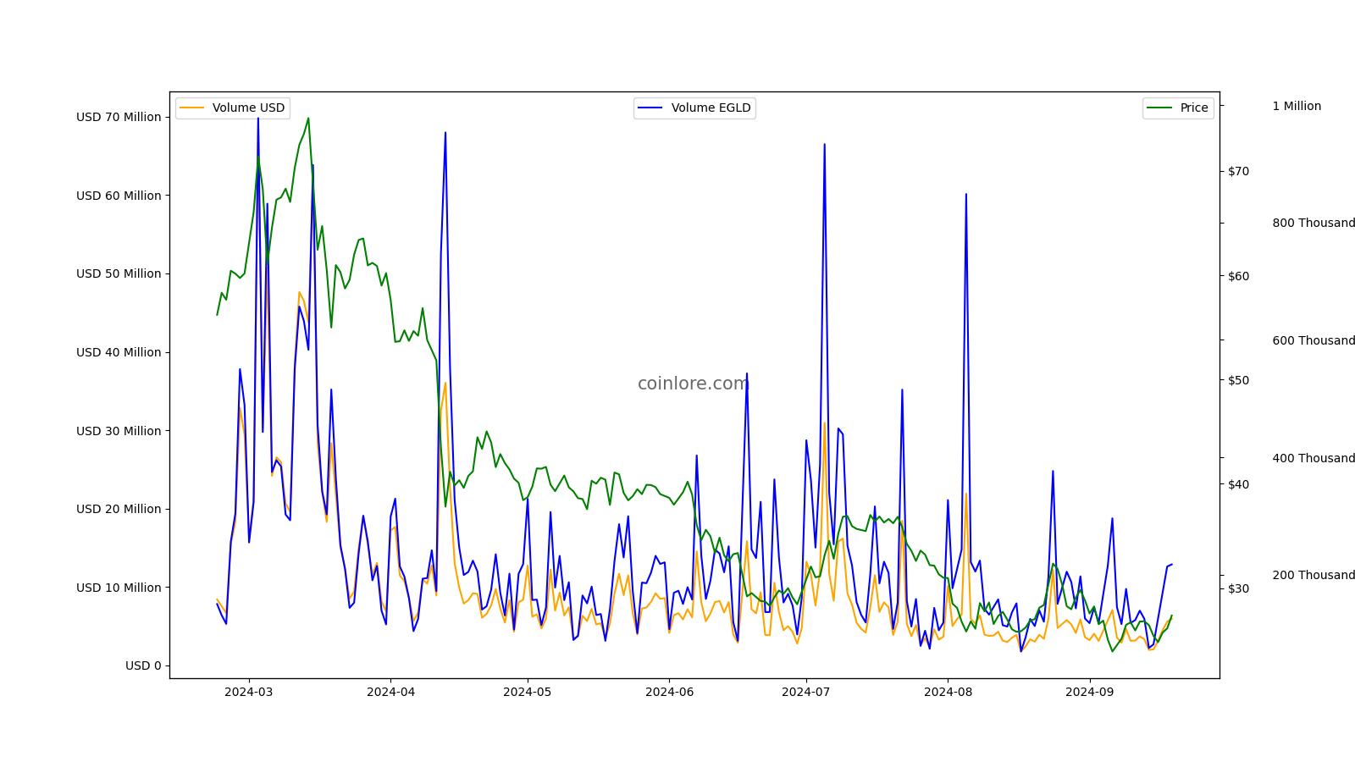
Task: Click the USD 10 Million axis label
Action: [x=119, y=588]
